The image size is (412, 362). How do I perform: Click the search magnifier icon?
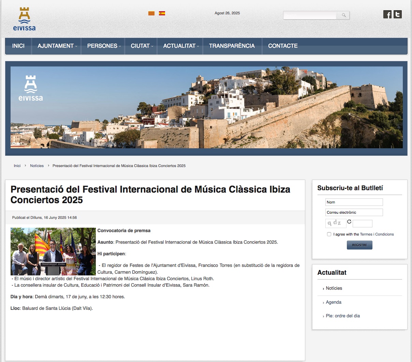344,15
